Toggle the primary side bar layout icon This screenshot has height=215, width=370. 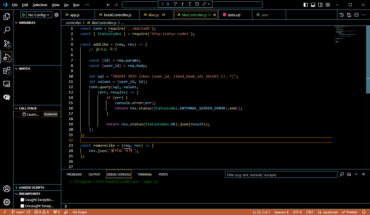[306, 5]
